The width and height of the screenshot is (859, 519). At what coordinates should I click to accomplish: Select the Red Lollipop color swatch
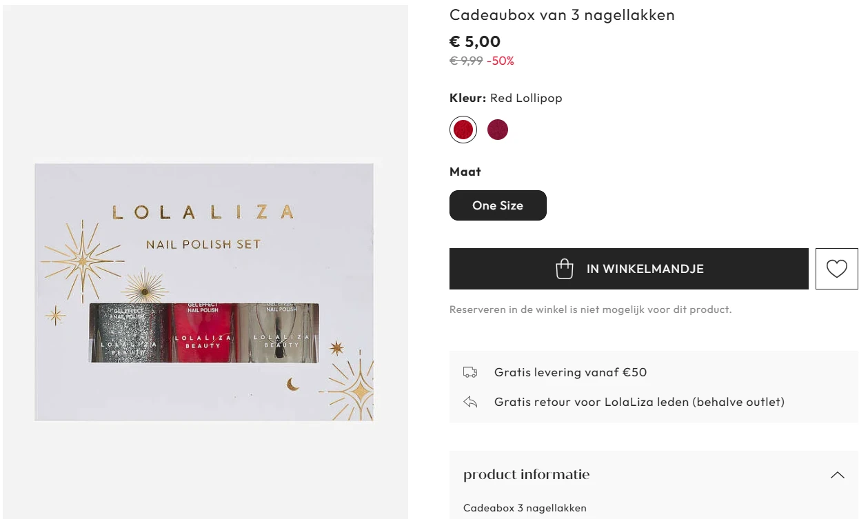[463, 130]
